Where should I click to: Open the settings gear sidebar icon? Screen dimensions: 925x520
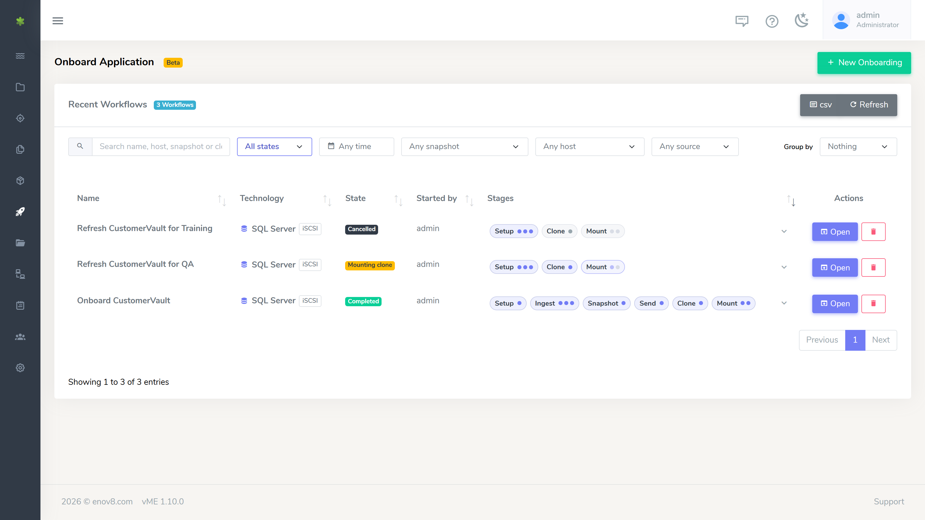20,368
